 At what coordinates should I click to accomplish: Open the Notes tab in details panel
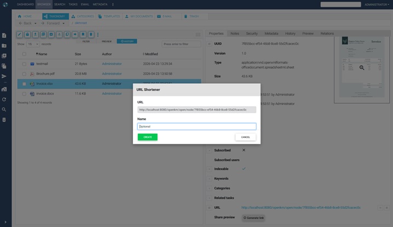(x=235, y=33)
